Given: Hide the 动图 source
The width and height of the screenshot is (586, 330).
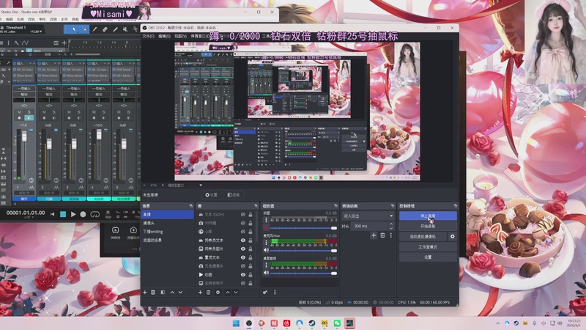Looking at the screenshot, I should (243, 274).
